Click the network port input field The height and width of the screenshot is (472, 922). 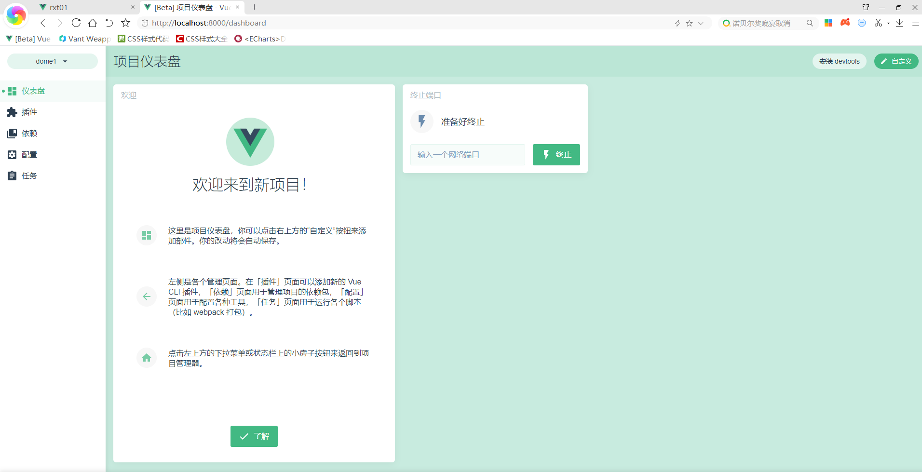[467, 154]
